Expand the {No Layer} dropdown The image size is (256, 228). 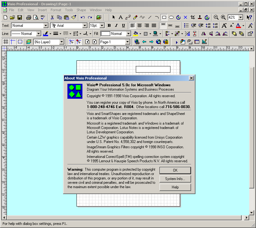[62, 42]
